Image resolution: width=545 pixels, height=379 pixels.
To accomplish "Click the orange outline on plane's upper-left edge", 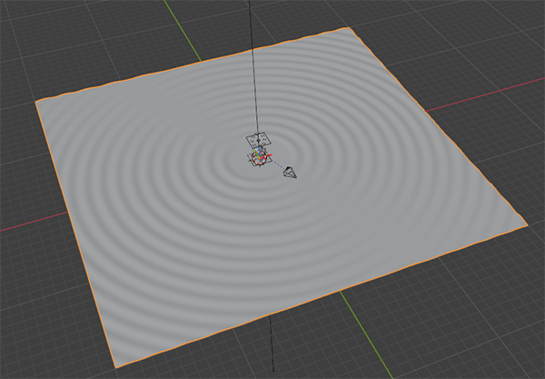I will pos(191,65).
